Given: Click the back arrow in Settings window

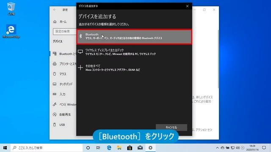Looking at the screenshot, I should click(x=55, y=10).
